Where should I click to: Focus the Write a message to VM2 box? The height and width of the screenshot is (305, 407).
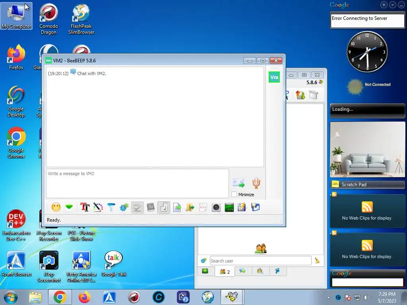coord(137,183)
